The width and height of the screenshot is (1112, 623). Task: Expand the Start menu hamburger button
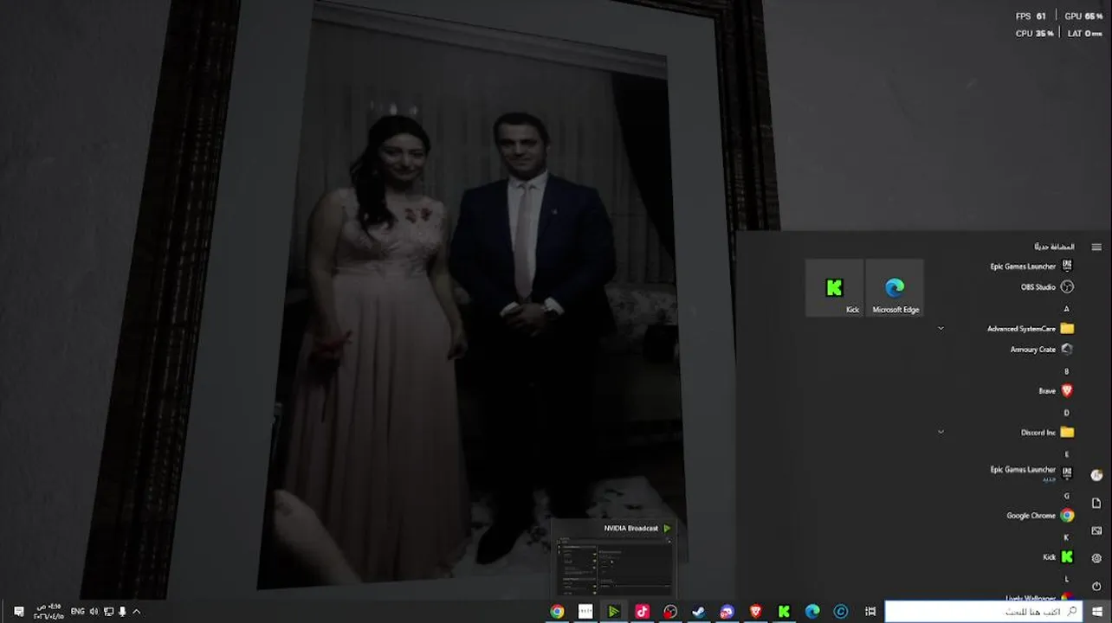click(1096, 247)
